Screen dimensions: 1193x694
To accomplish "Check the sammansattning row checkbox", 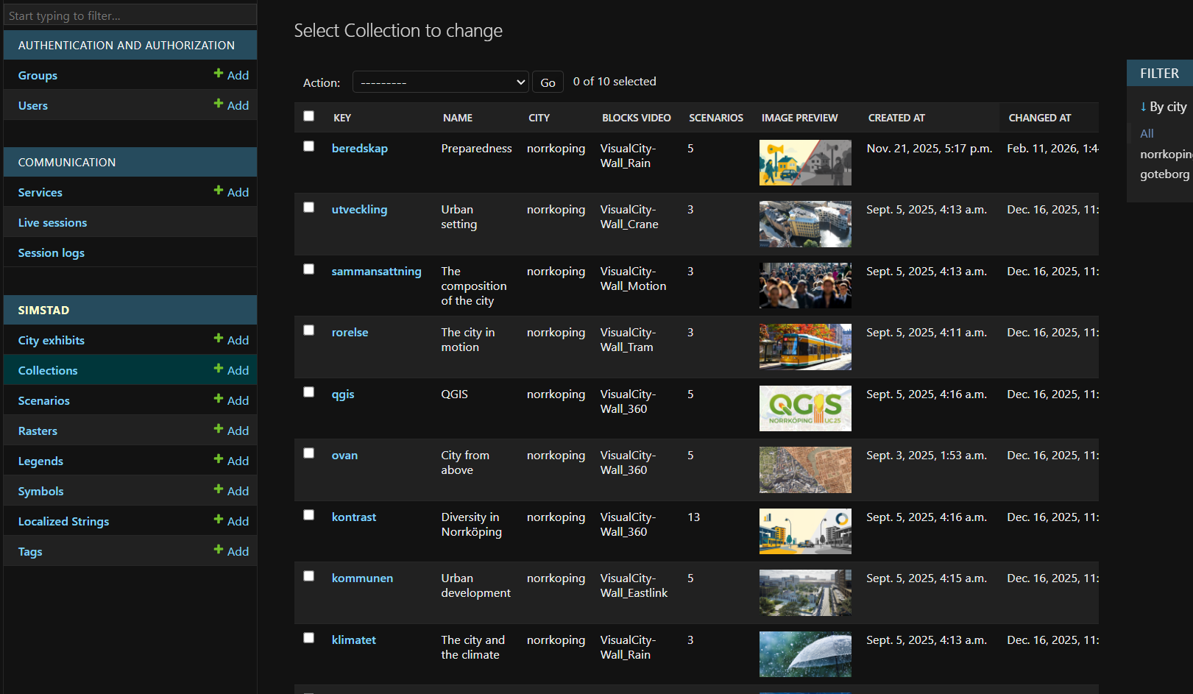I will tap(308, 269).
